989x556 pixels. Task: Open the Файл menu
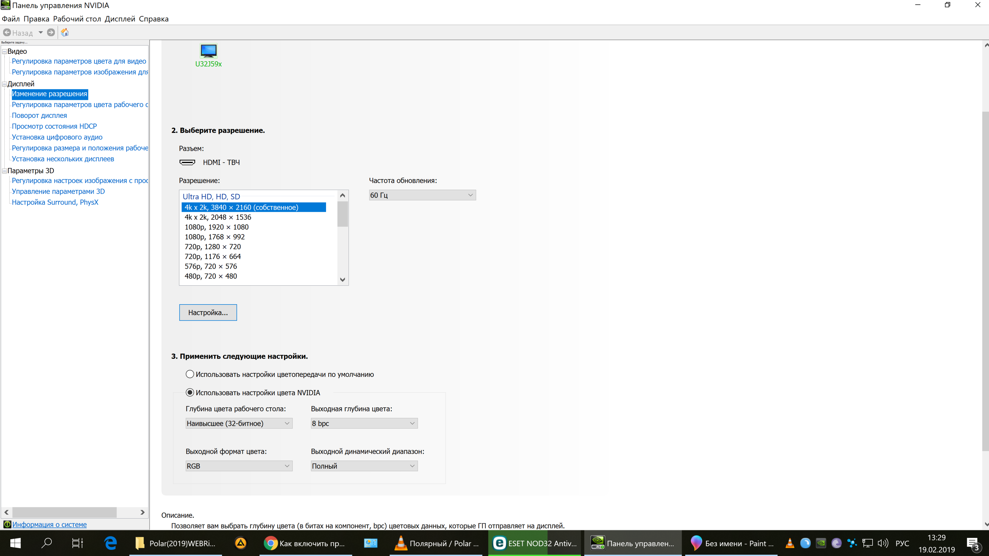coord(11,19)
